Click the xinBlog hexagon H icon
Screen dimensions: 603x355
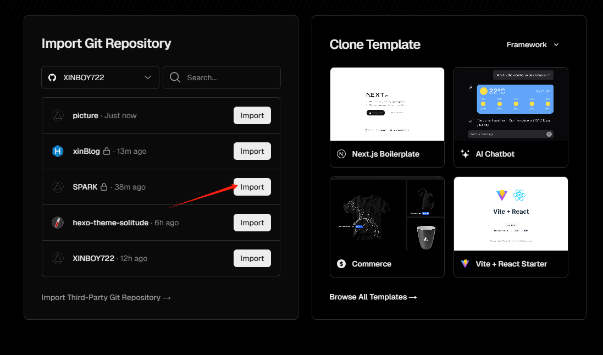58,151
